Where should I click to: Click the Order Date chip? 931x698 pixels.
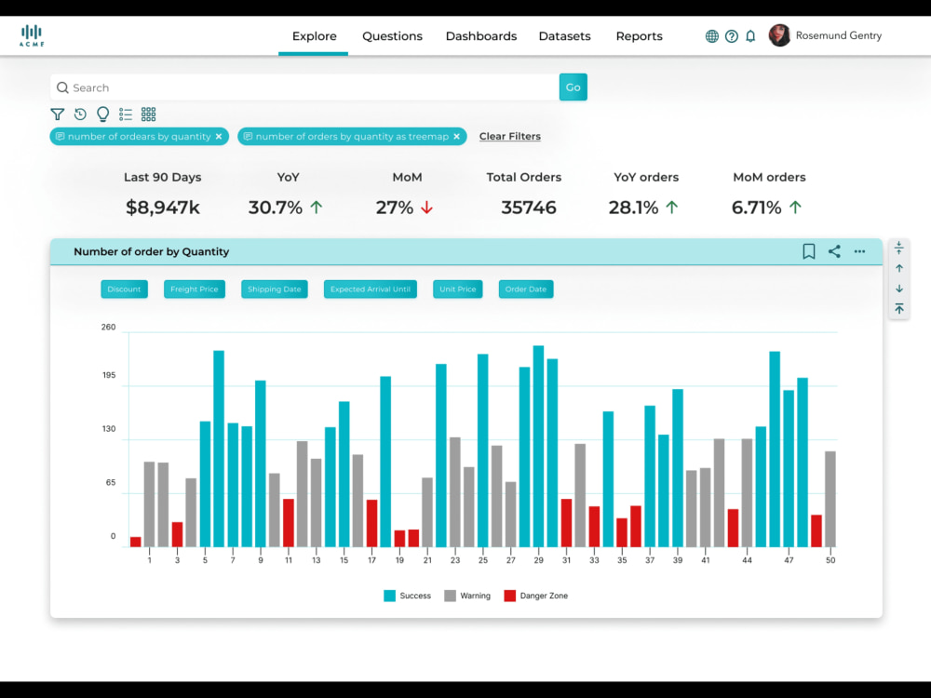tap(526, 289)
